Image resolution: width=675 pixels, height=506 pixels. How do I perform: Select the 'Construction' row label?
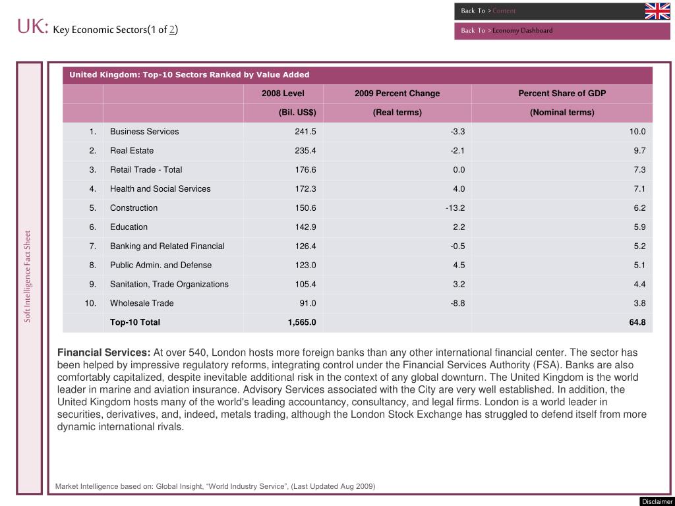click(134, 208)
